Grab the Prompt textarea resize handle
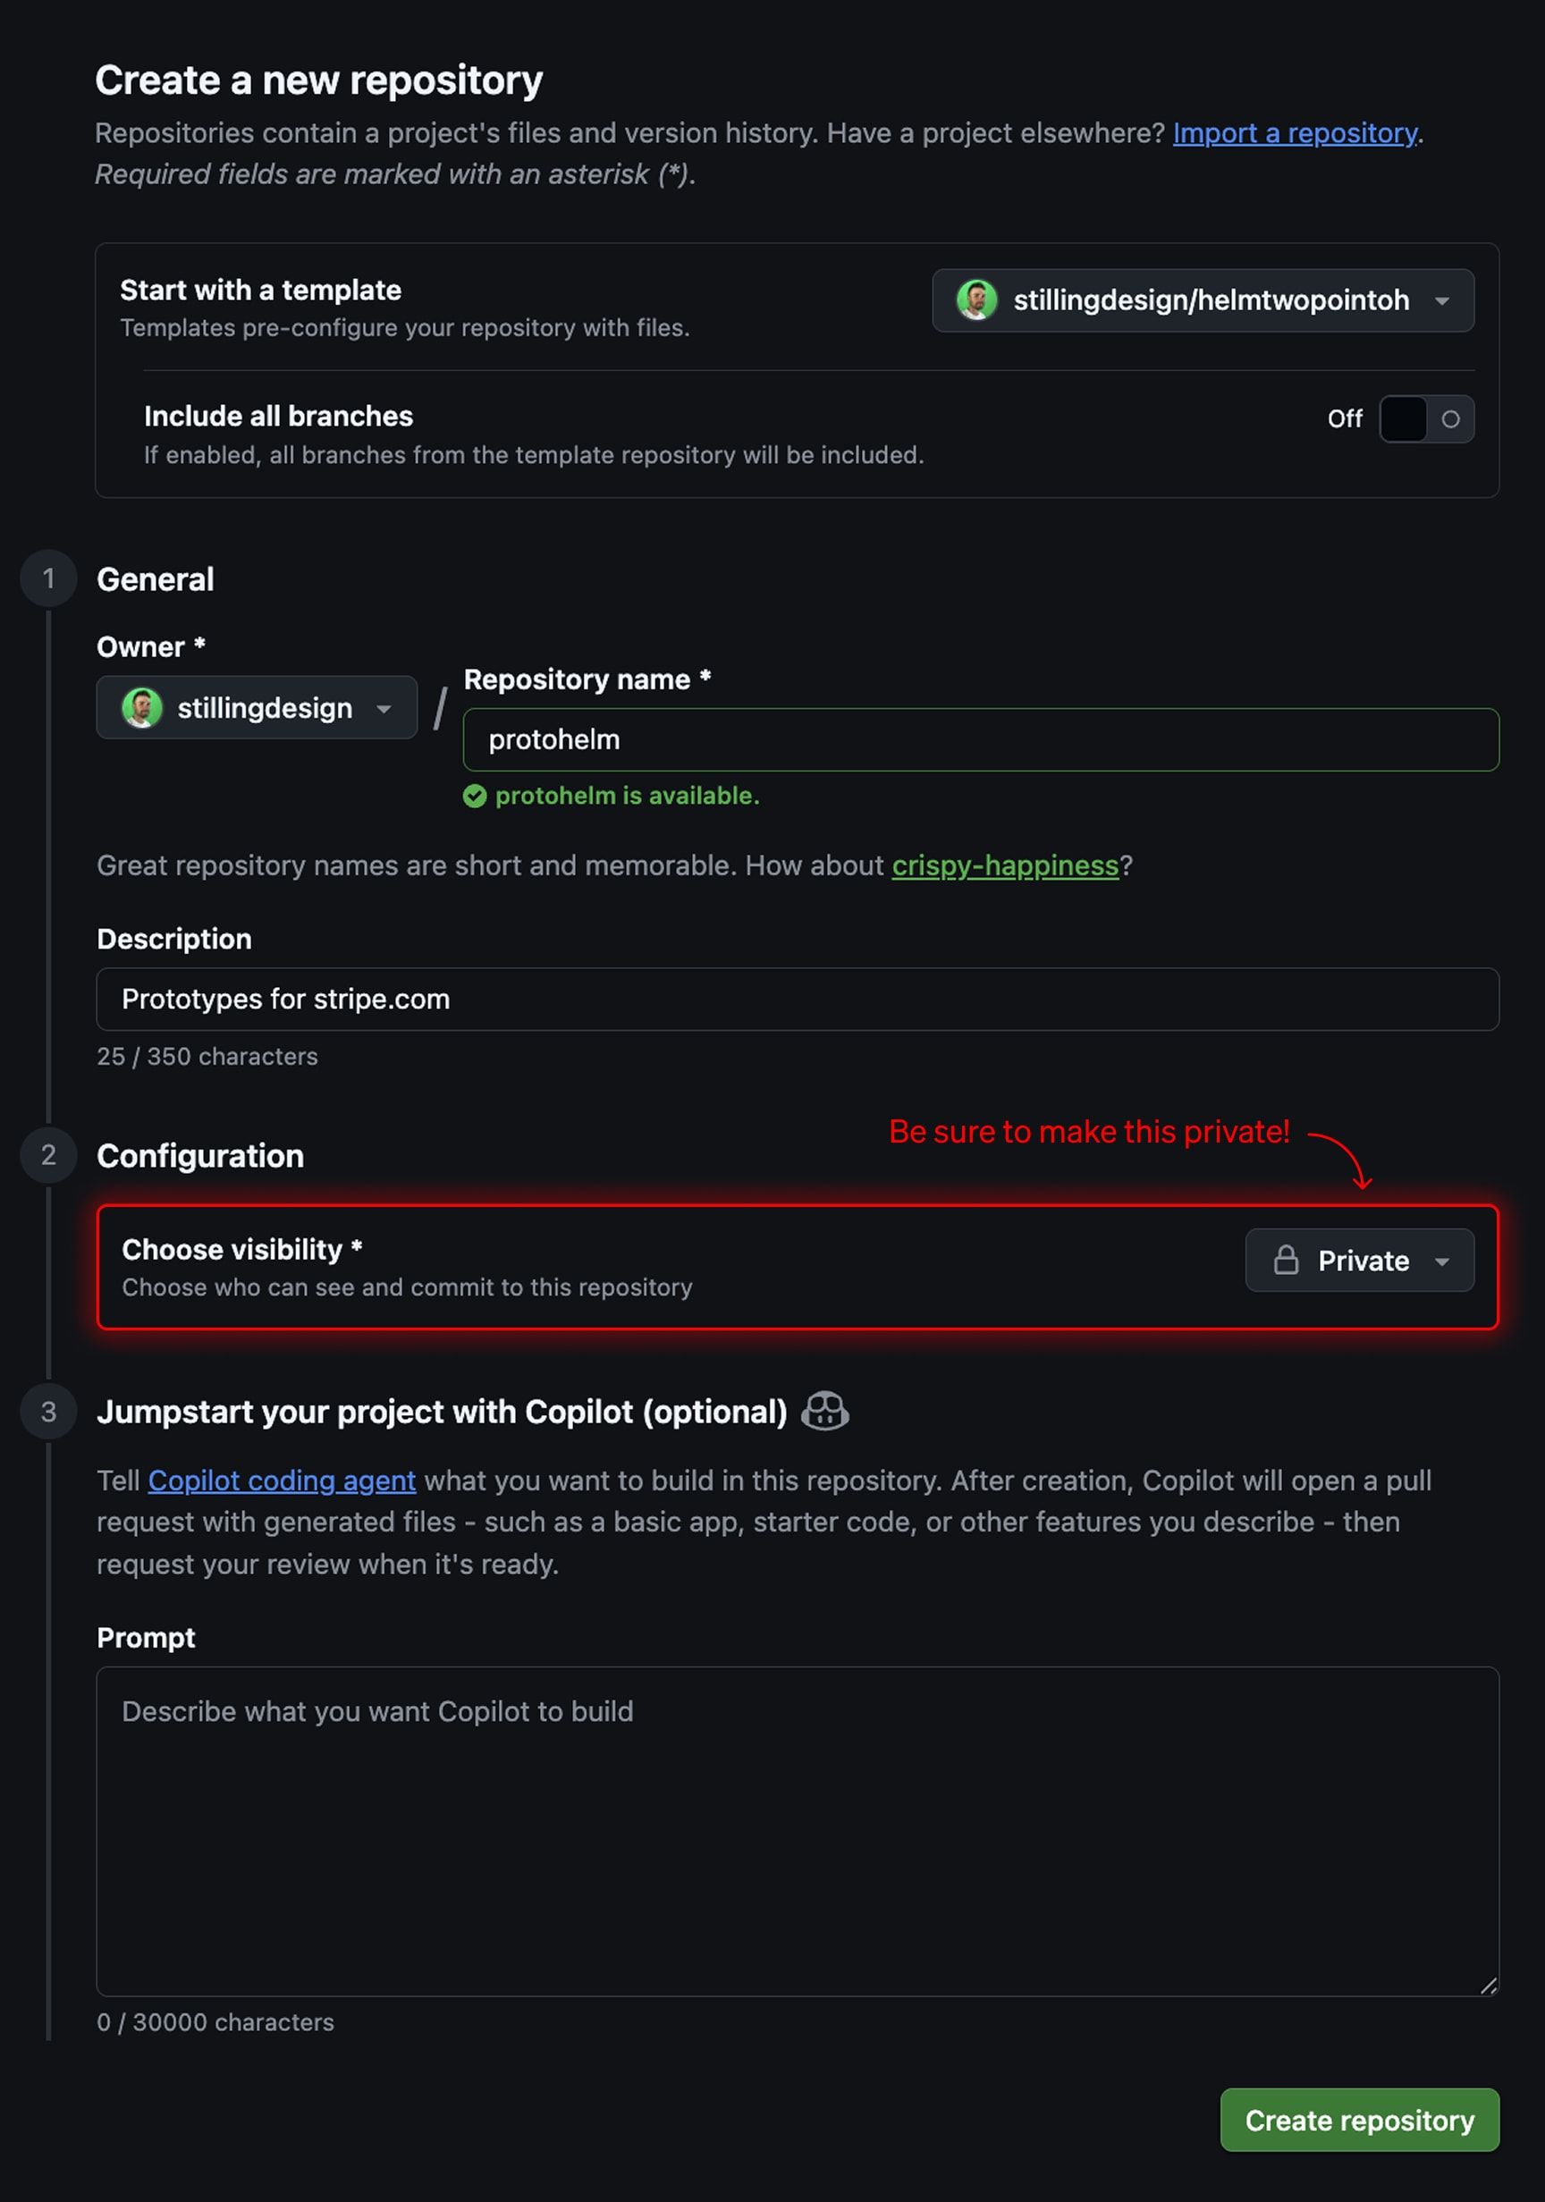This screenshot has width=1545, height=2202. point(1488,1986)
